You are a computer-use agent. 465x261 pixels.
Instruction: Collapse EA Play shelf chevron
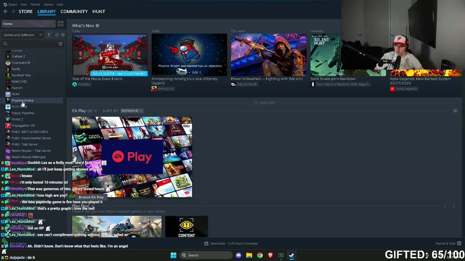455,111
